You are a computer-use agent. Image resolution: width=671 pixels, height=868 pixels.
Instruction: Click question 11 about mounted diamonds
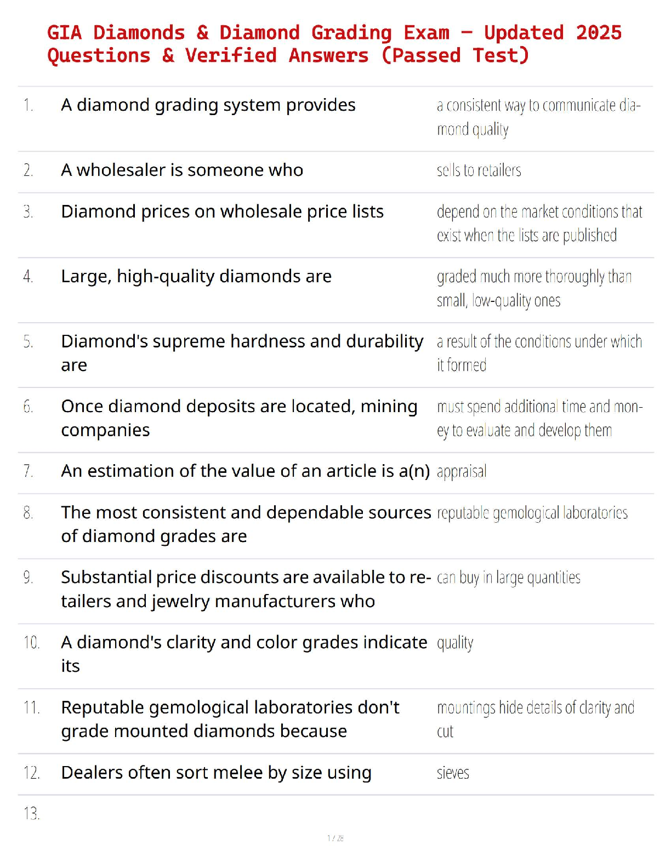coord(230,719)
